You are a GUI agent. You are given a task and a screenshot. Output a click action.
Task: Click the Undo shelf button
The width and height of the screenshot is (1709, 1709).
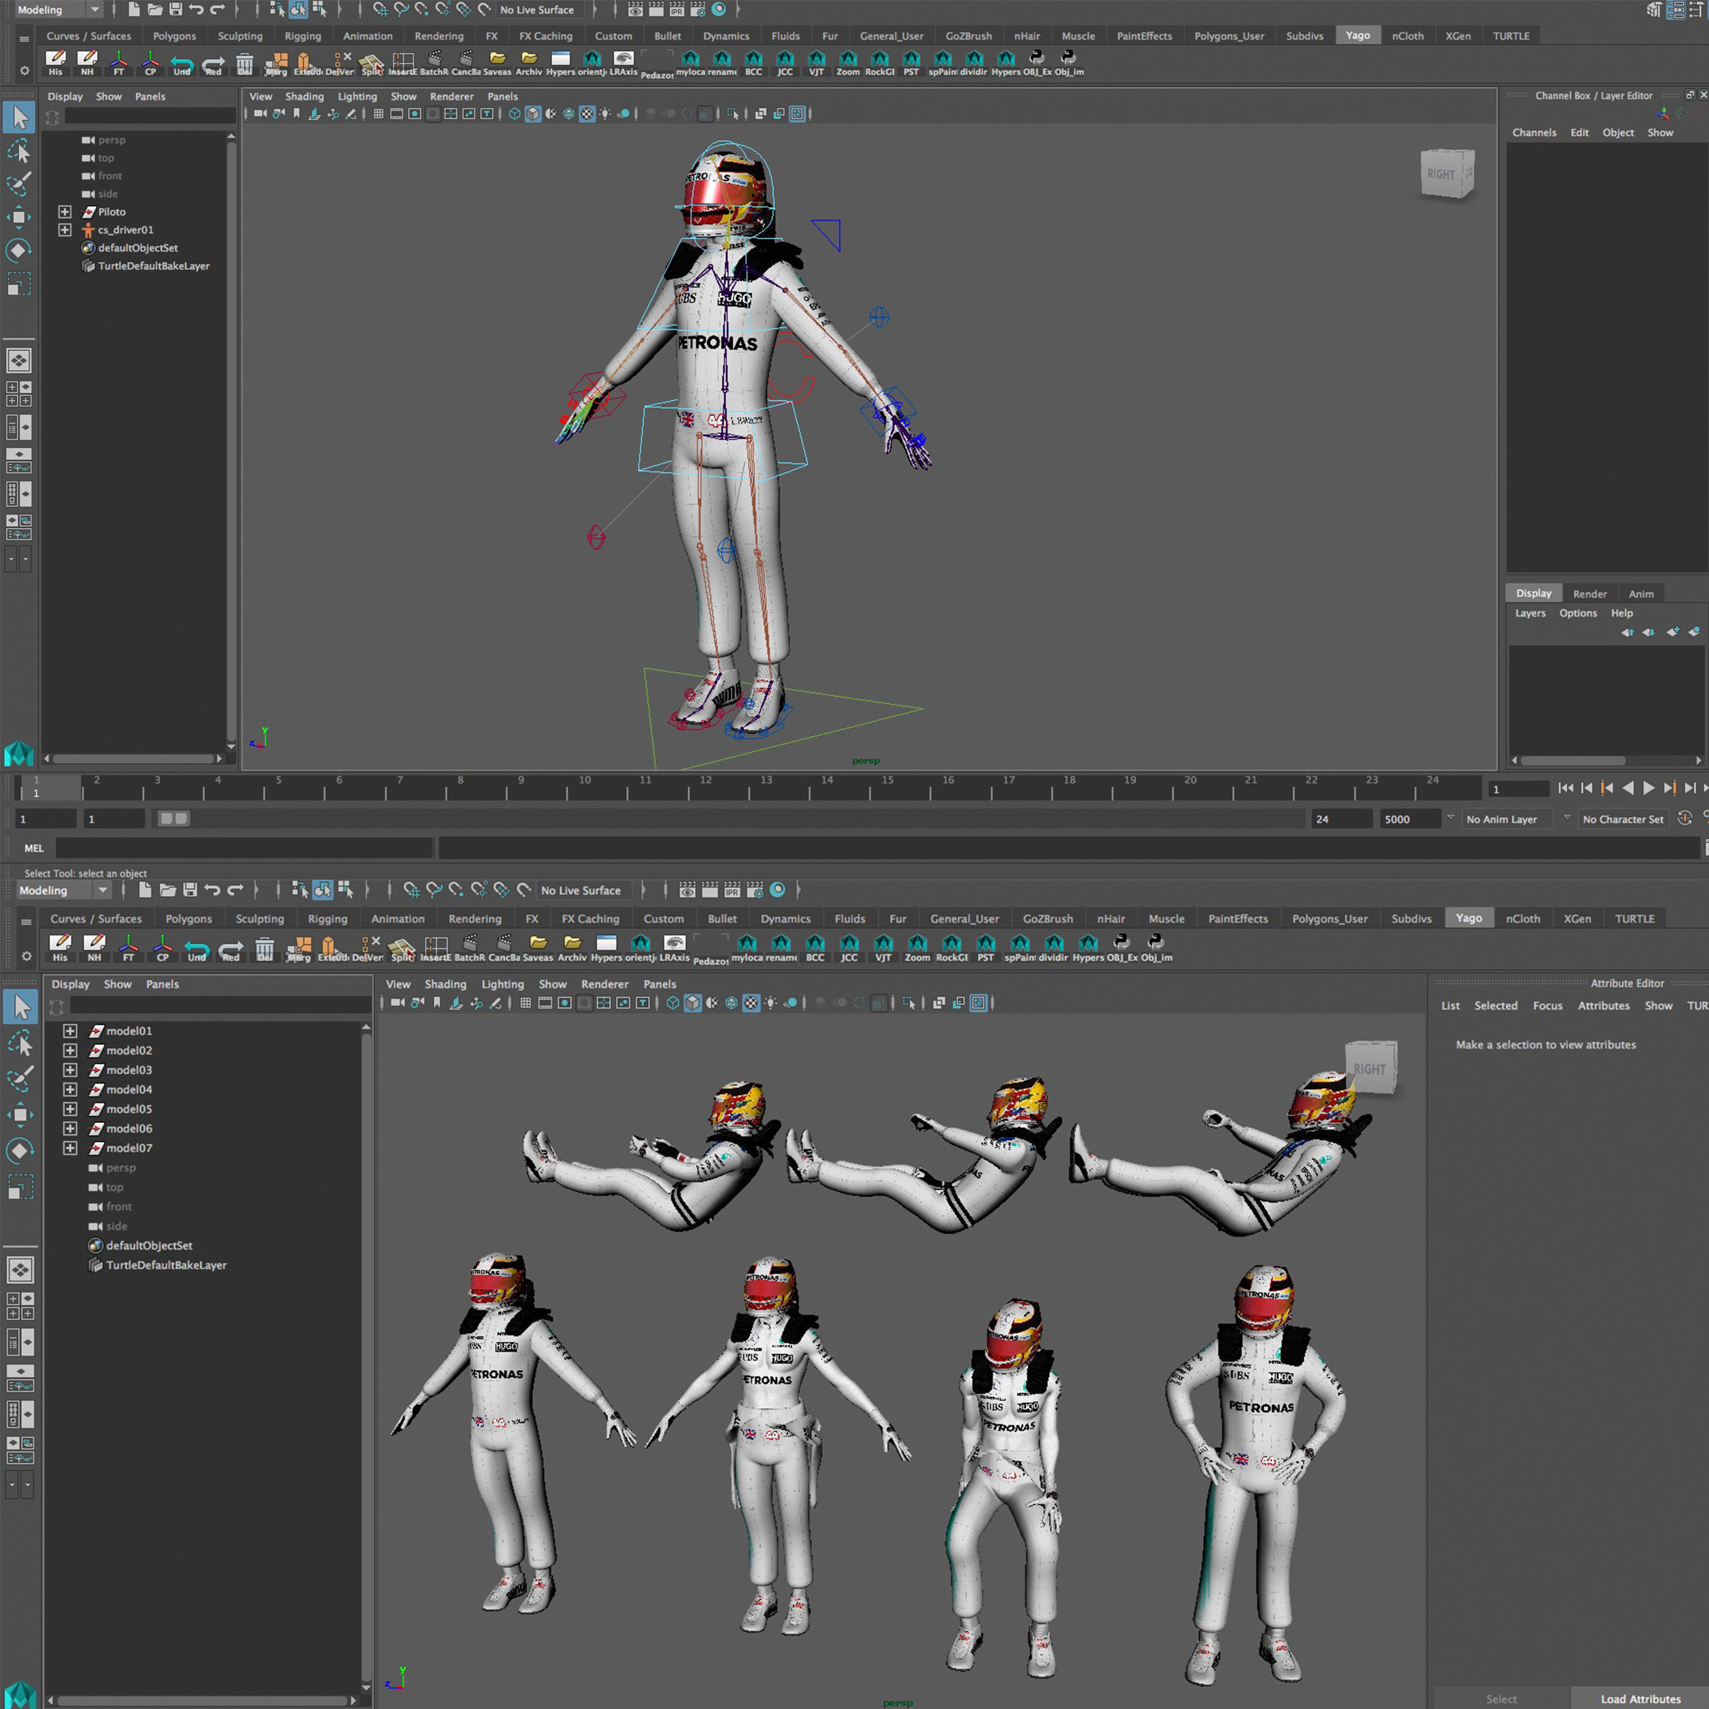181,62
